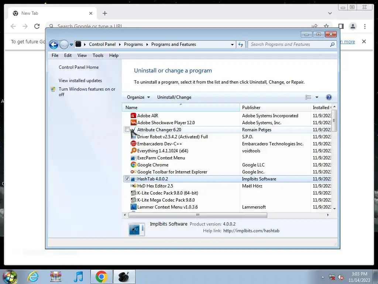Launch Internet Explorer from taskbar

[x=33, y=277]
